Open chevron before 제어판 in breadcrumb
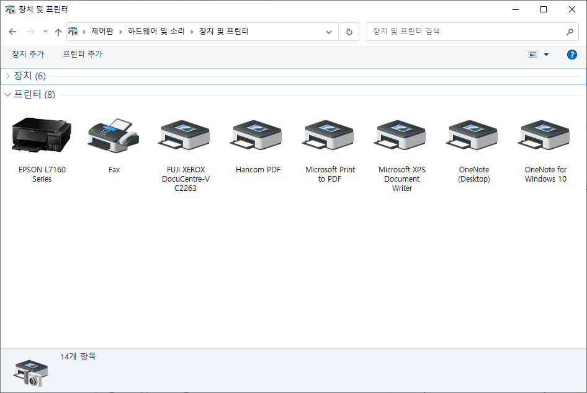The width and height of the screenshot is (587, 393). point(84,32)
